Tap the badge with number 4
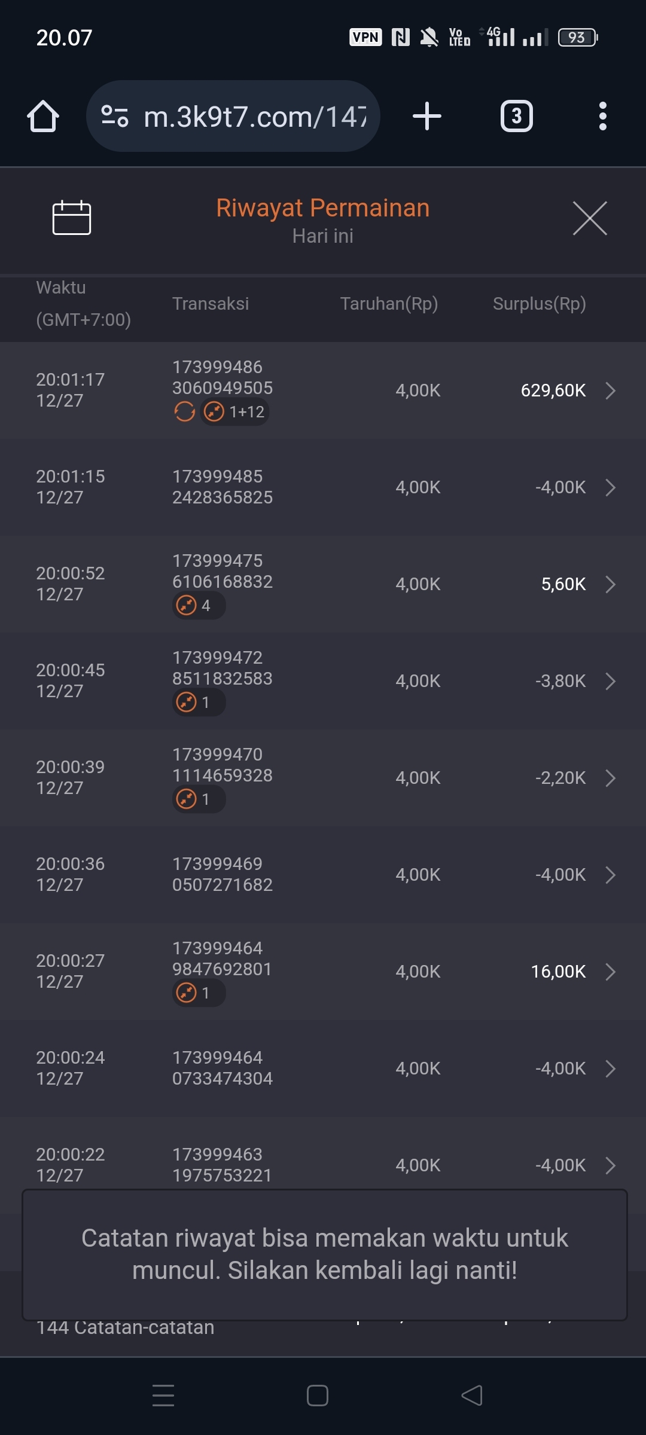Viewport: 646px width, 1435px height. click(199, 606)
